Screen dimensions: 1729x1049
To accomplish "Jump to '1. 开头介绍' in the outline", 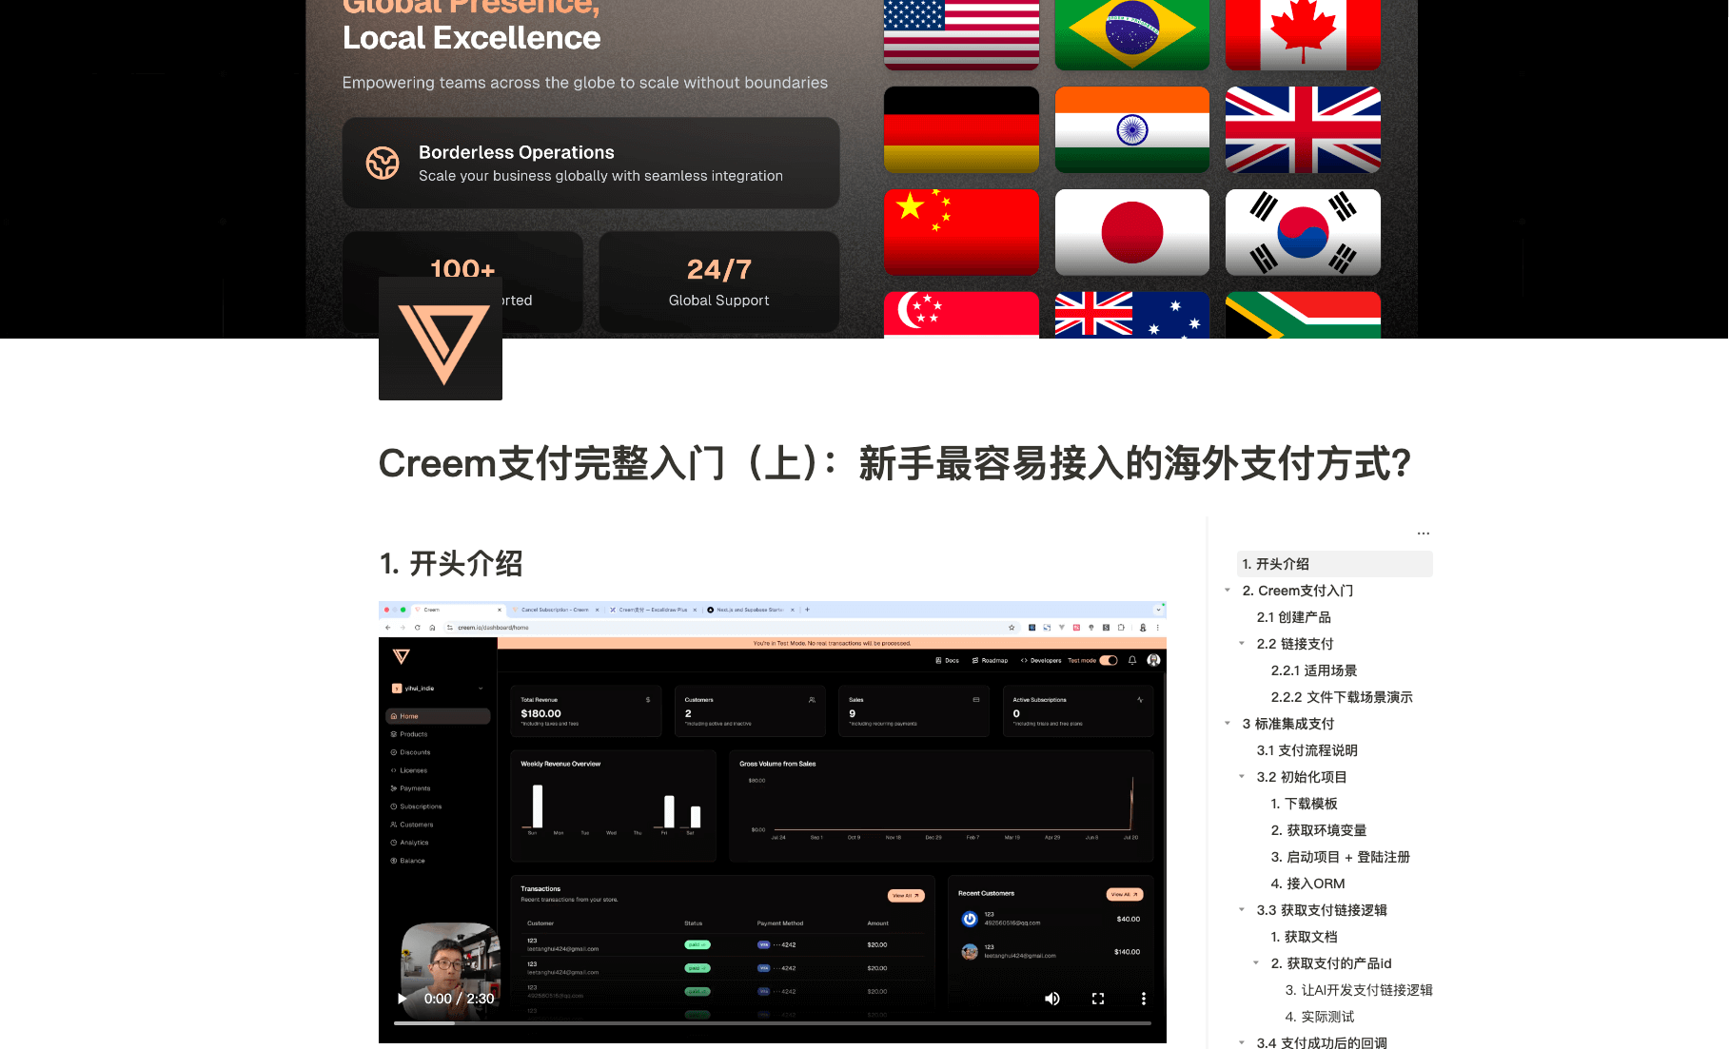I will [x=1335, y=564].
